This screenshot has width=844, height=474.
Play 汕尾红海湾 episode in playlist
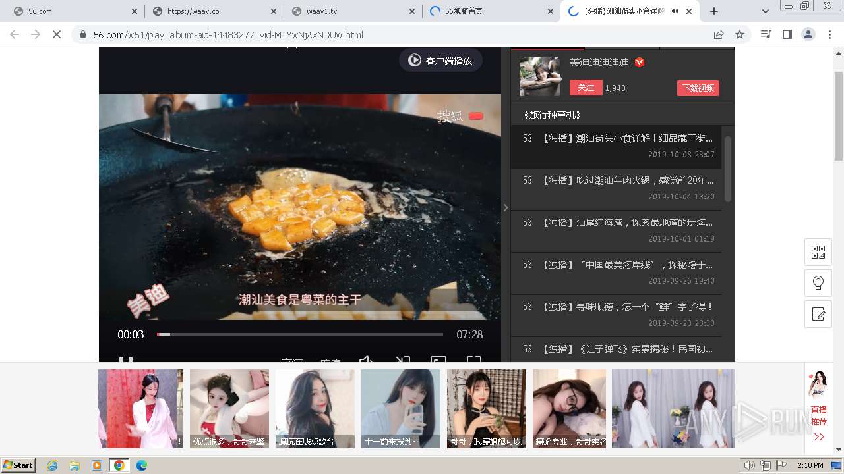(616, 230)
